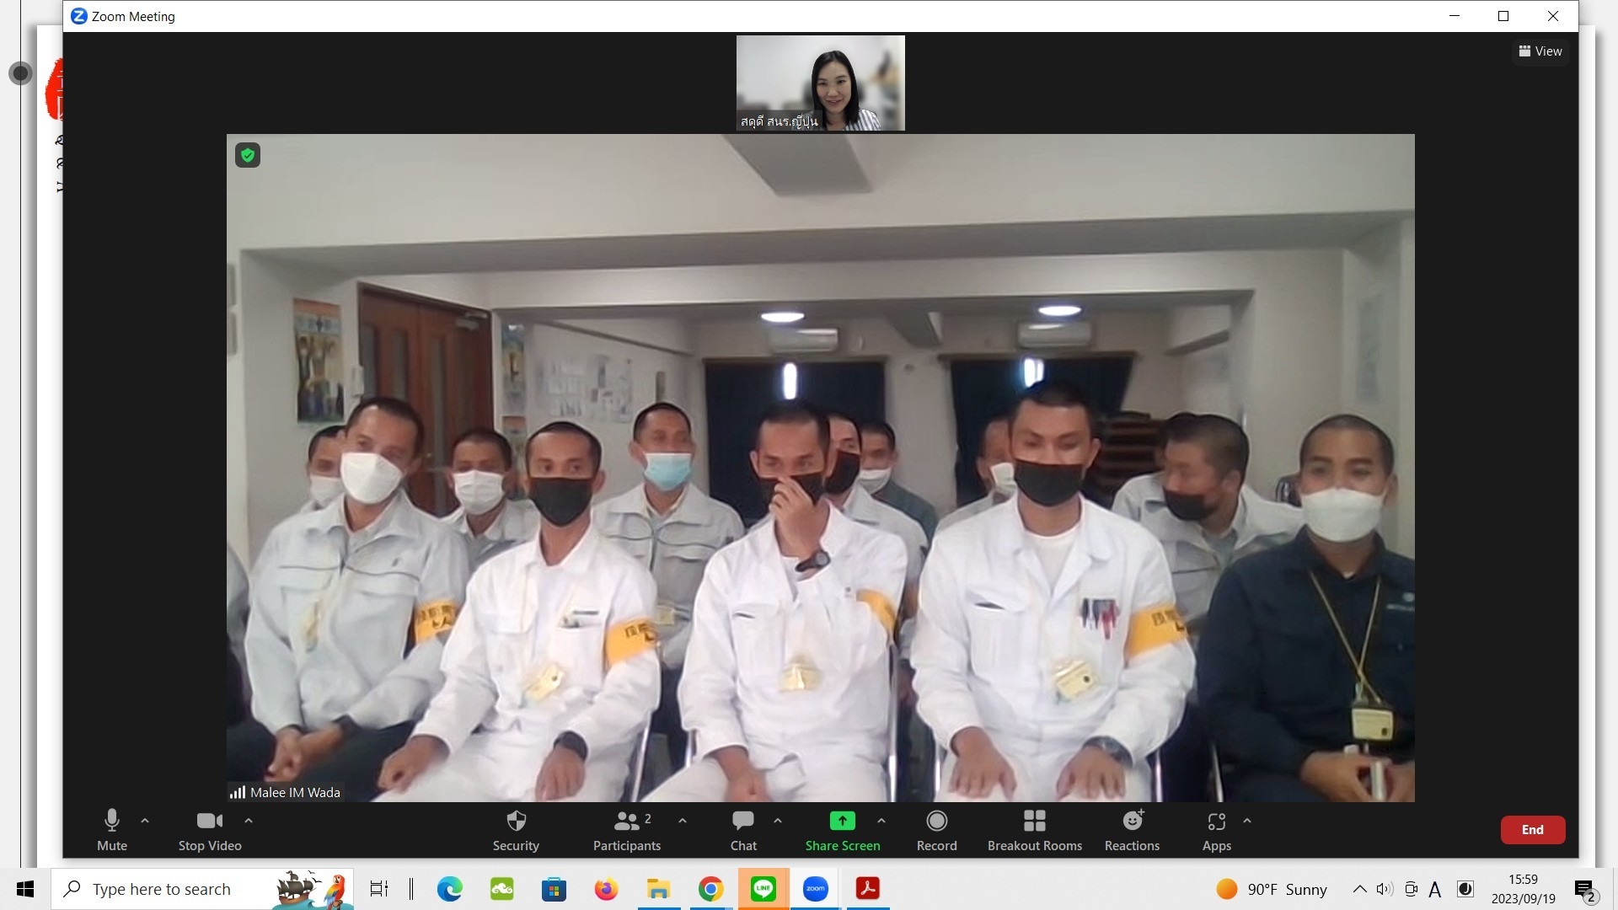Expand video options arrow beside Stop Video
This screenshot has width=1618, height=910.
pyautogui.click(x=248, y=820)
